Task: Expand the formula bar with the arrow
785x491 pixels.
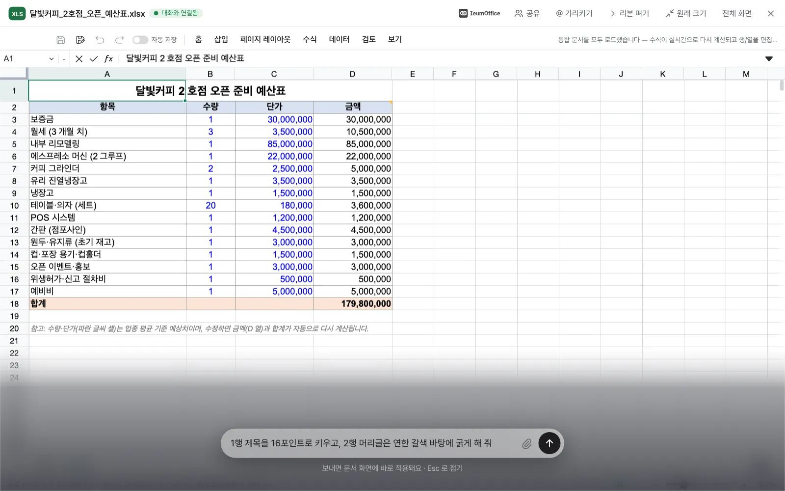Action: coord(769,59)
